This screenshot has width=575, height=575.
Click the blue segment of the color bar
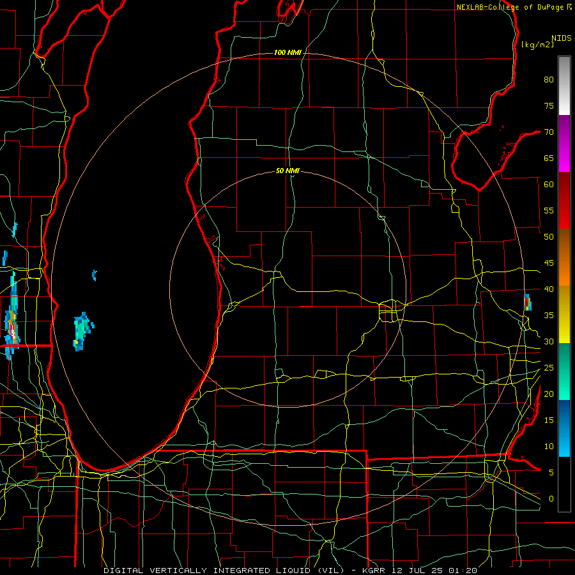[564, 428]
